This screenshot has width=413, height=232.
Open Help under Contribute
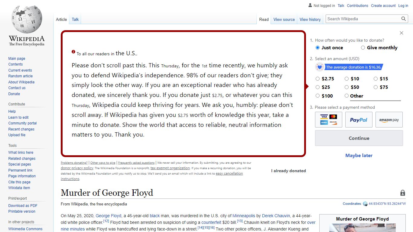pos(12,111)
